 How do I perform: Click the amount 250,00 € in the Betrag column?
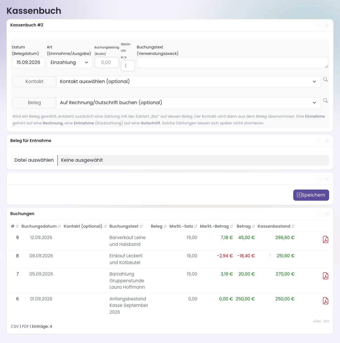point(245,299)
